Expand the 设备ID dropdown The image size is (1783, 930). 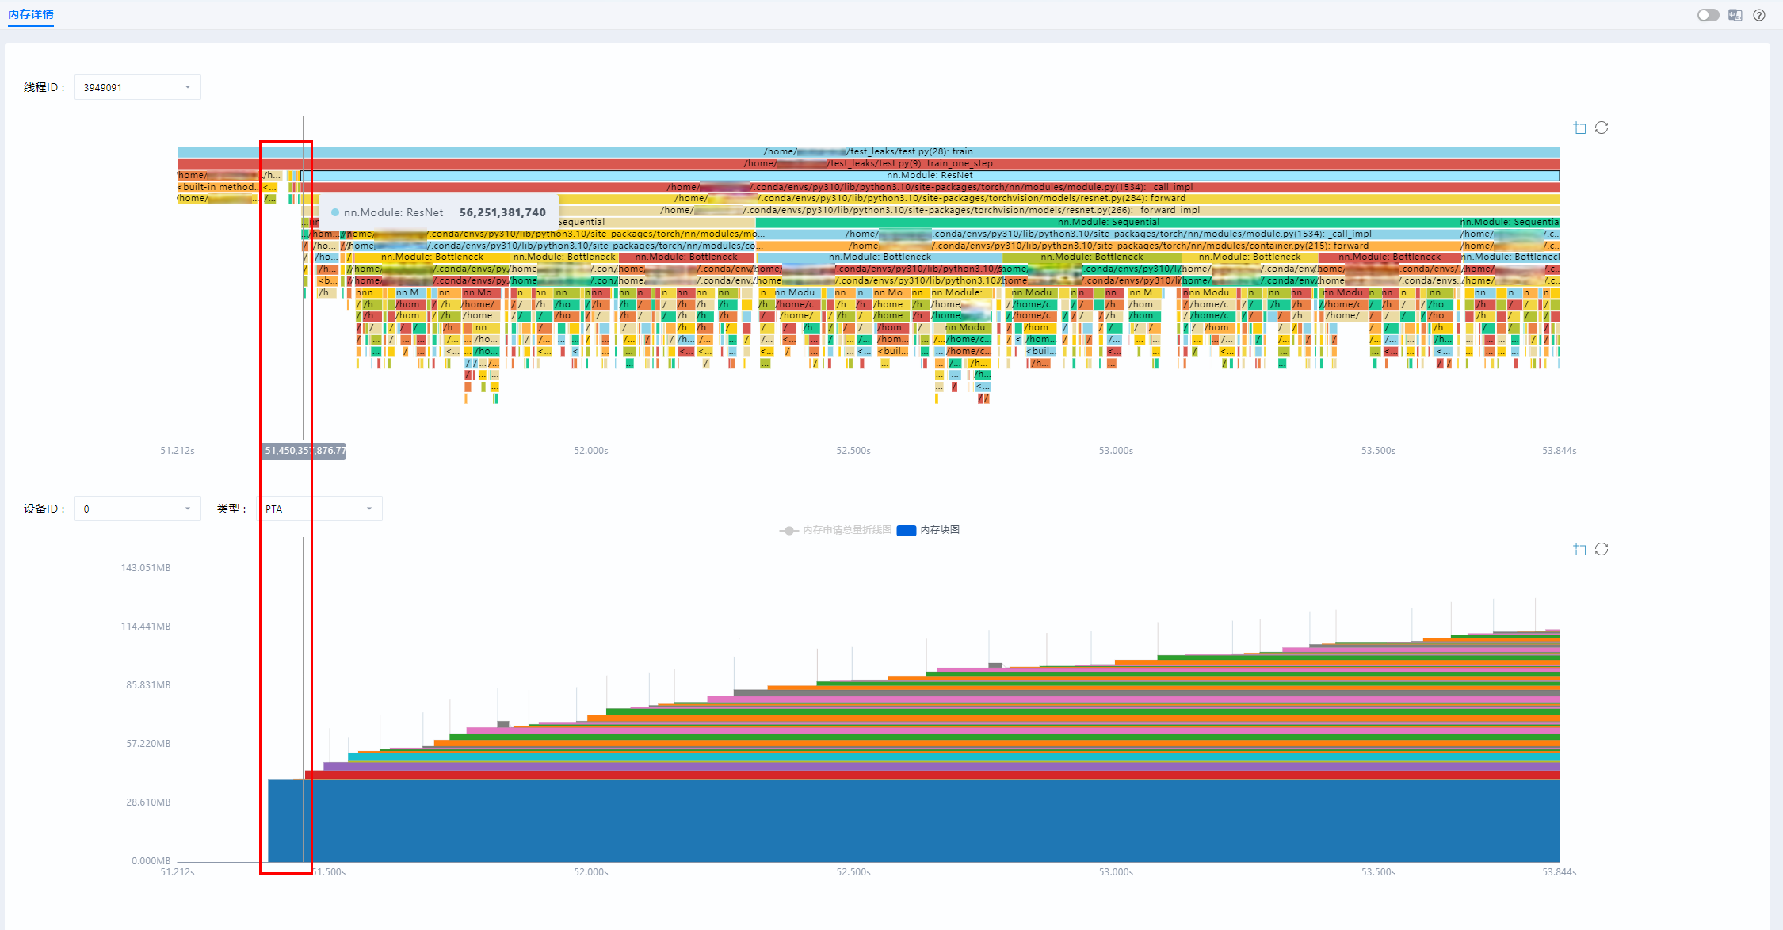[x=137, y=509]
